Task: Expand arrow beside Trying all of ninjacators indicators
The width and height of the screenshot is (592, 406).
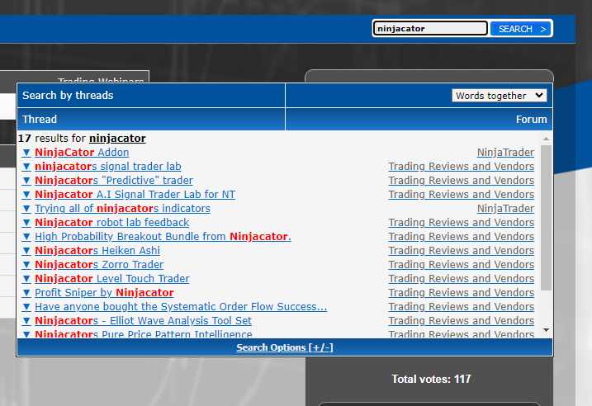Action: (26, 208)
